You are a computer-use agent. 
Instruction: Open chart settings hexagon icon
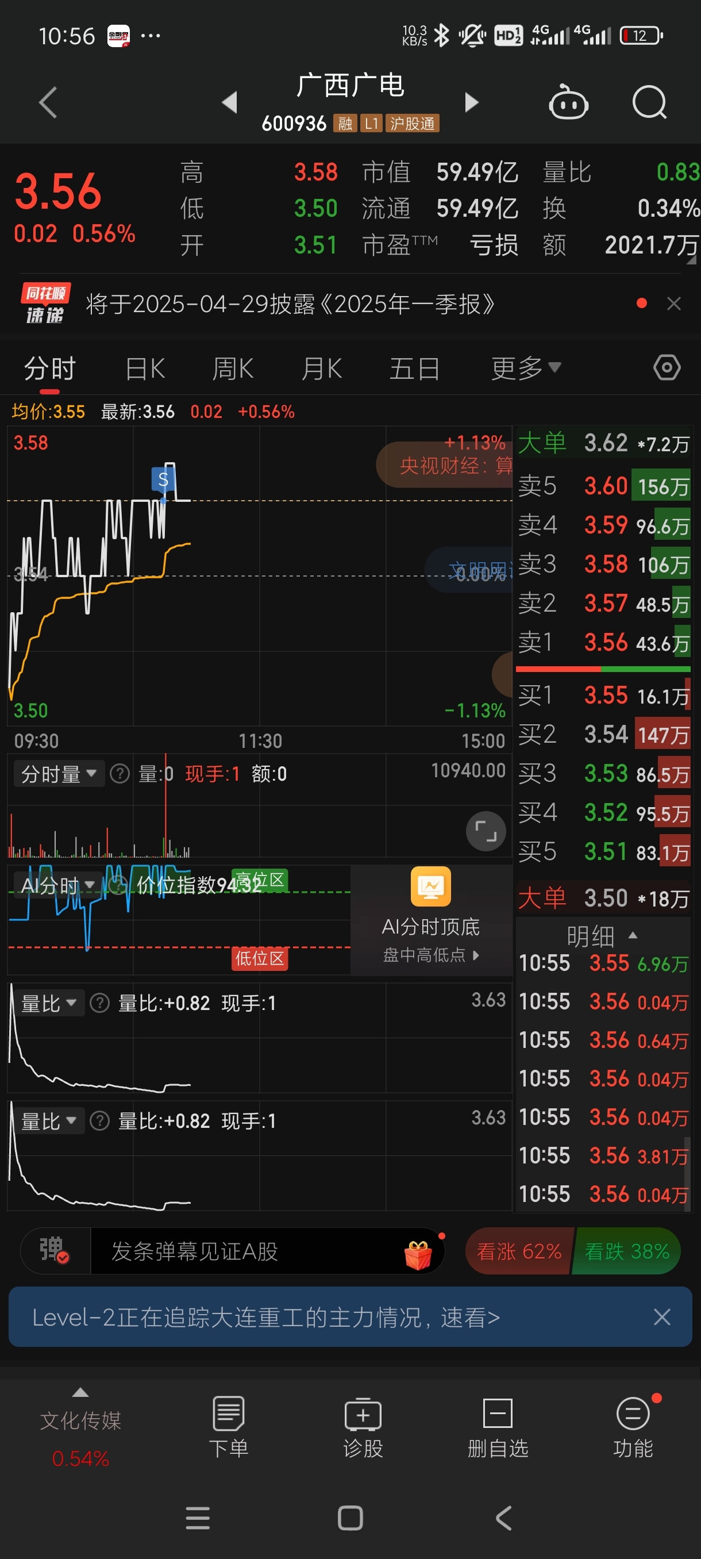(667, 367)
